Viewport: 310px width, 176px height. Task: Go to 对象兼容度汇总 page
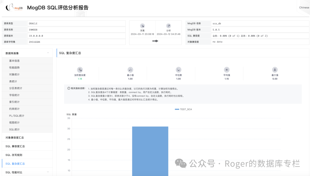point(27,138)
